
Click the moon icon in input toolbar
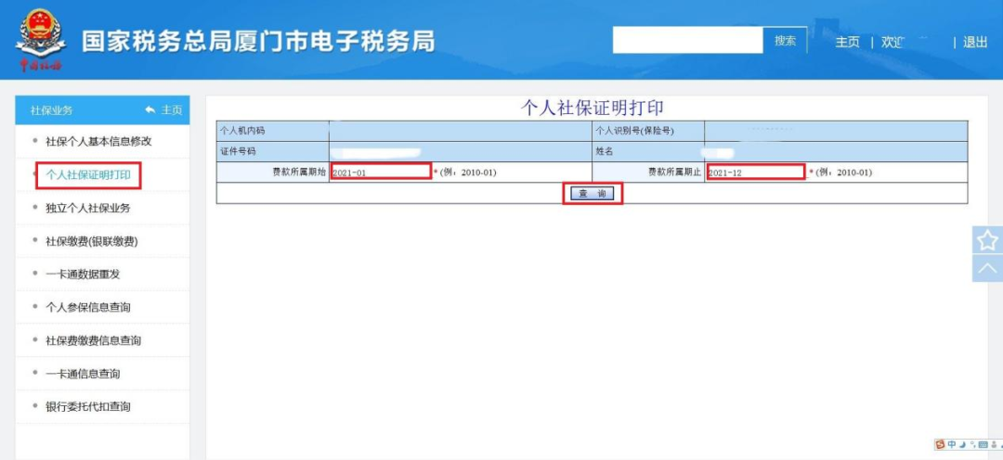coord(961,444)
